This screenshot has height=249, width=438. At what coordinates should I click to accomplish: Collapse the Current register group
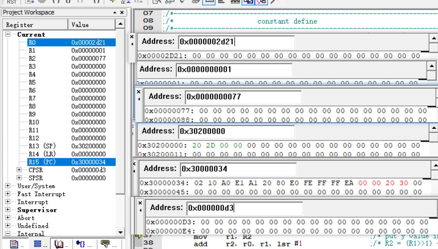(x=8, y=34)
